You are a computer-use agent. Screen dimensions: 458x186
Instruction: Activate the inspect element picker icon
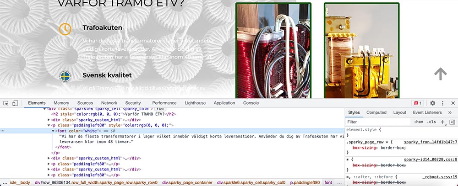tap(5, 103)
